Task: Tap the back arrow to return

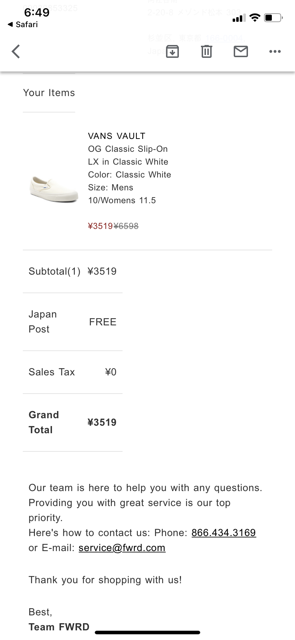Action: pyautogui.click(x=16, y=51)
